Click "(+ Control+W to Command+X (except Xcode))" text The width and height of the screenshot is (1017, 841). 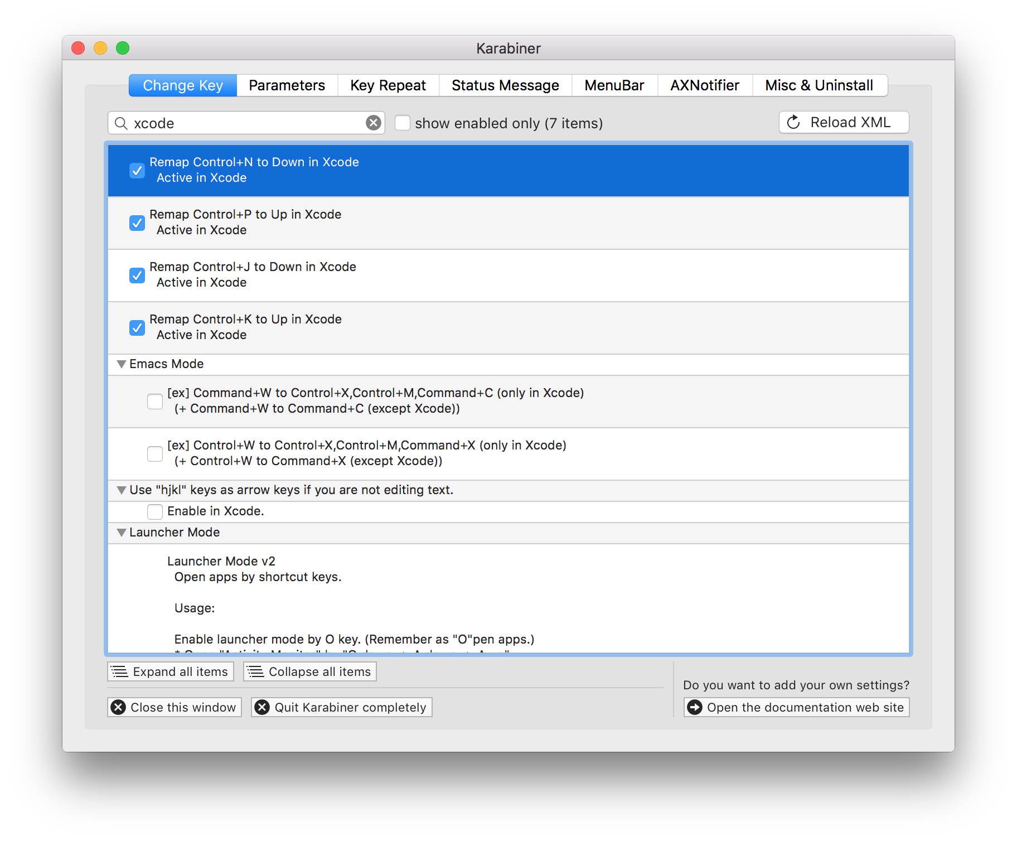pyautogui.click(x=308, y=461)
